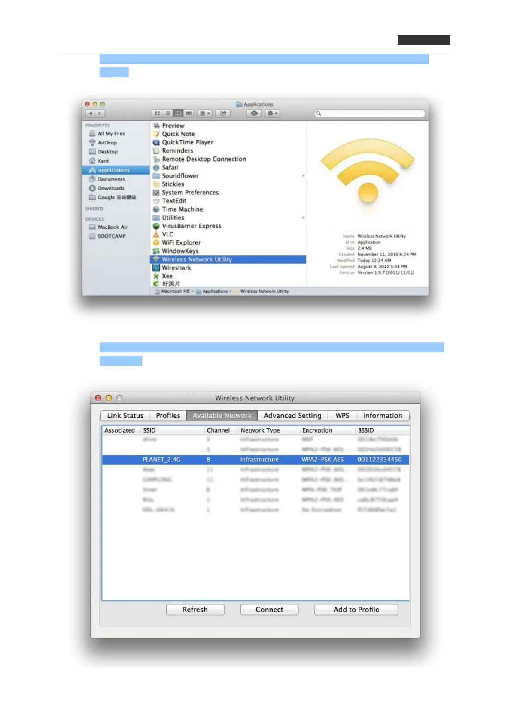Switch Finder to icon view
The width and height of the screenshot is (511, 724).
(x=157, y=114)
